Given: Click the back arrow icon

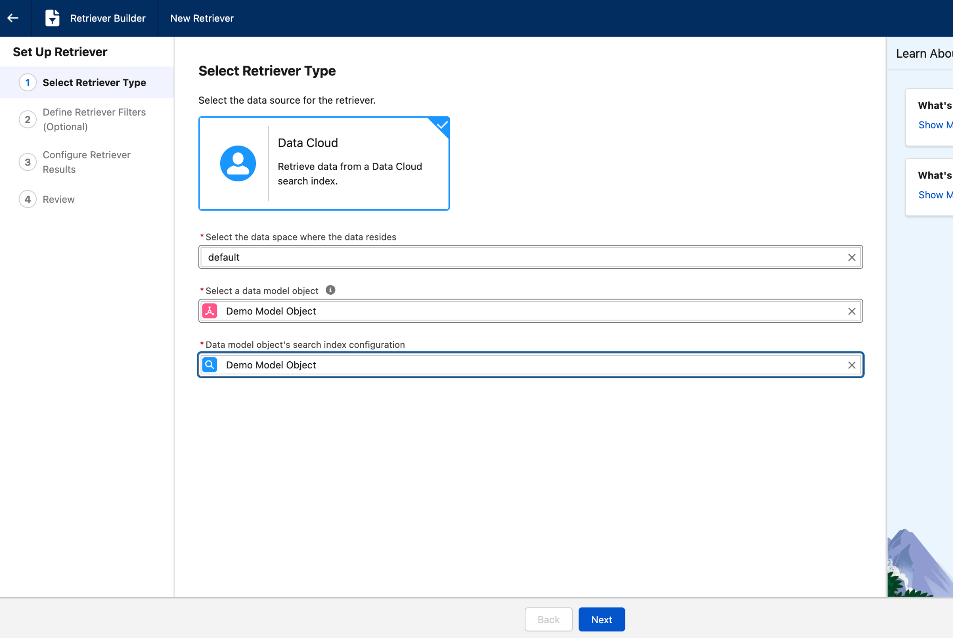Looking at the screenshot, I should click(13, 18).
